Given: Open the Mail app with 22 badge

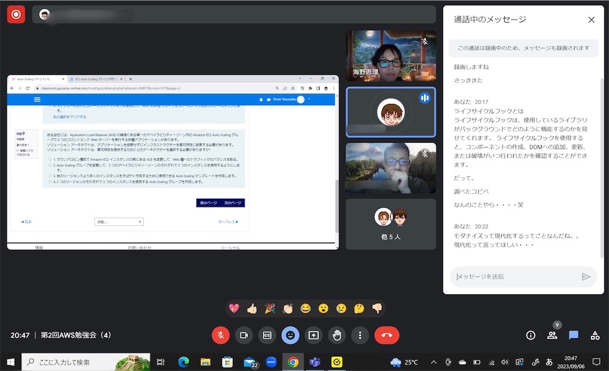Looking at the screenshot, I should pos(250,362).
